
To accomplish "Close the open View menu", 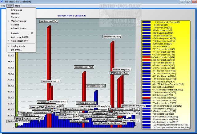I will tap(10, 6).
